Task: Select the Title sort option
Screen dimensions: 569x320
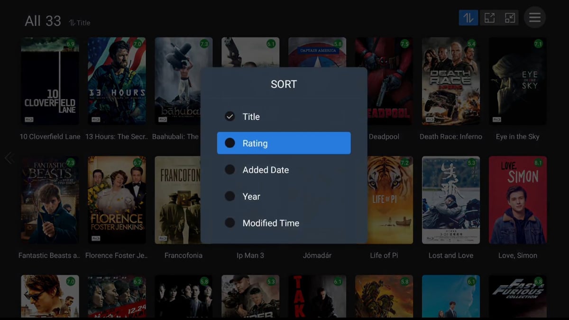Action: pyautogui.click(x=284, y=117)
